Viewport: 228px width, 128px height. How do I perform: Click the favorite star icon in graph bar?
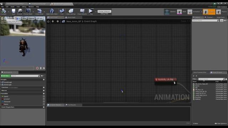[x=48, y=21]
